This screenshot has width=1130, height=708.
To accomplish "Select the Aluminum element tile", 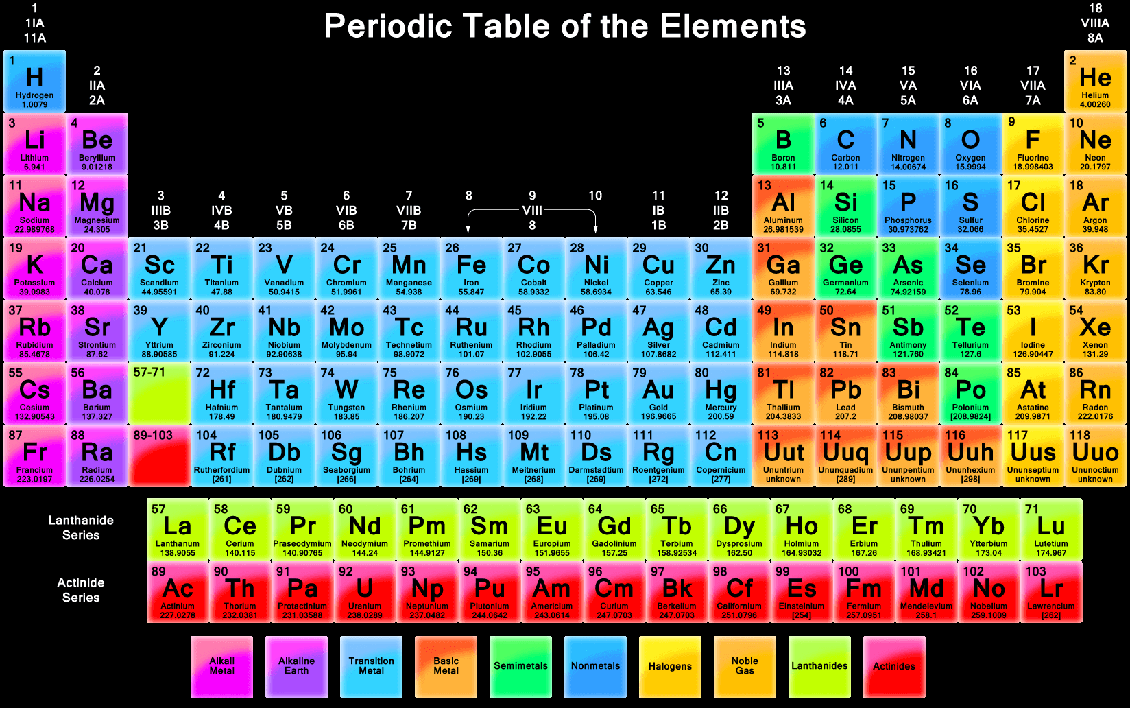I will click(783, 206).
